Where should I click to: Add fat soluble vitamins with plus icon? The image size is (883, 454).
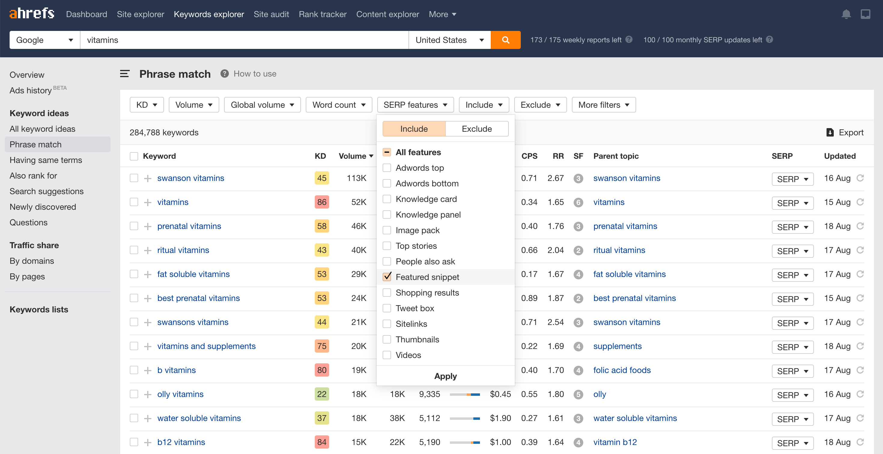pyautogui.click(x=148, y=274)
